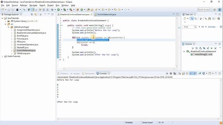Screen dimensions: 223x125
Task: Click the All filter in the Task List
Action: point(202,27)
